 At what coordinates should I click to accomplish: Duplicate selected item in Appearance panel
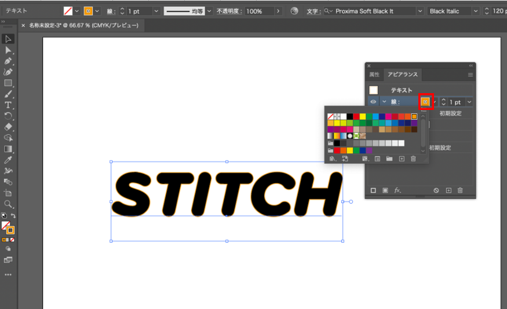[448, 190]
